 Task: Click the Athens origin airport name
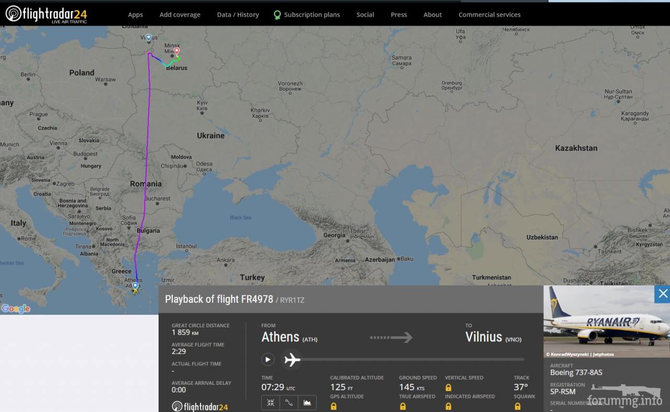tap(280, 337)
